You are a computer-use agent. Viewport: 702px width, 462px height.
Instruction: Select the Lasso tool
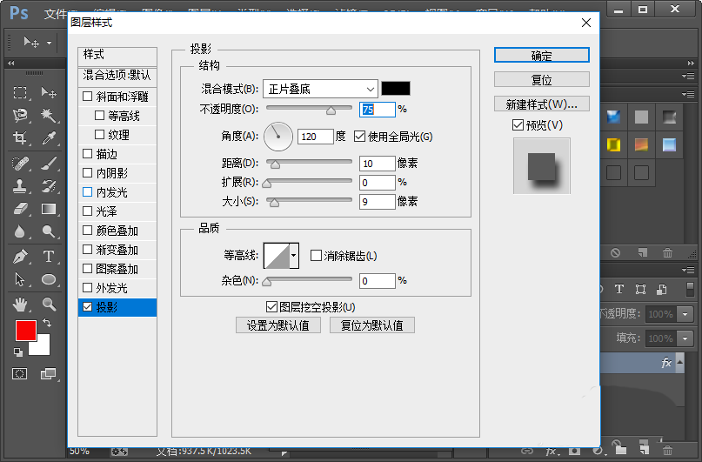(x=20, y=116)
